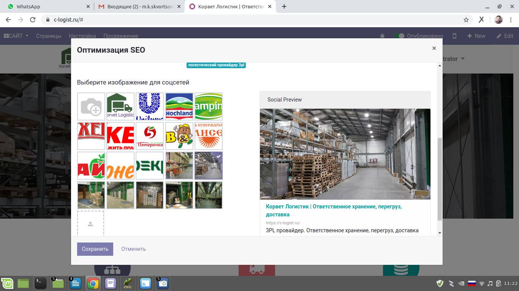Screen dimensions: 519x291
Task: Click the Отменить link
Action: pyautogui.click(x=133, y=249)
